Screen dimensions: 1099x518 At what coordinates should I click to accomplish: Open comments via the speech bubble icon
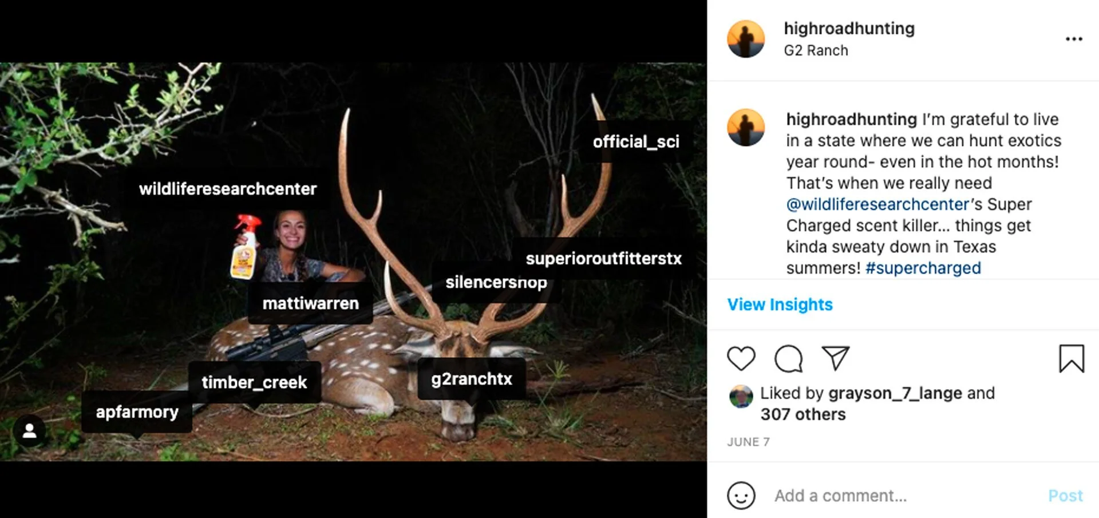pyautogui.click(x=788, y=359)
